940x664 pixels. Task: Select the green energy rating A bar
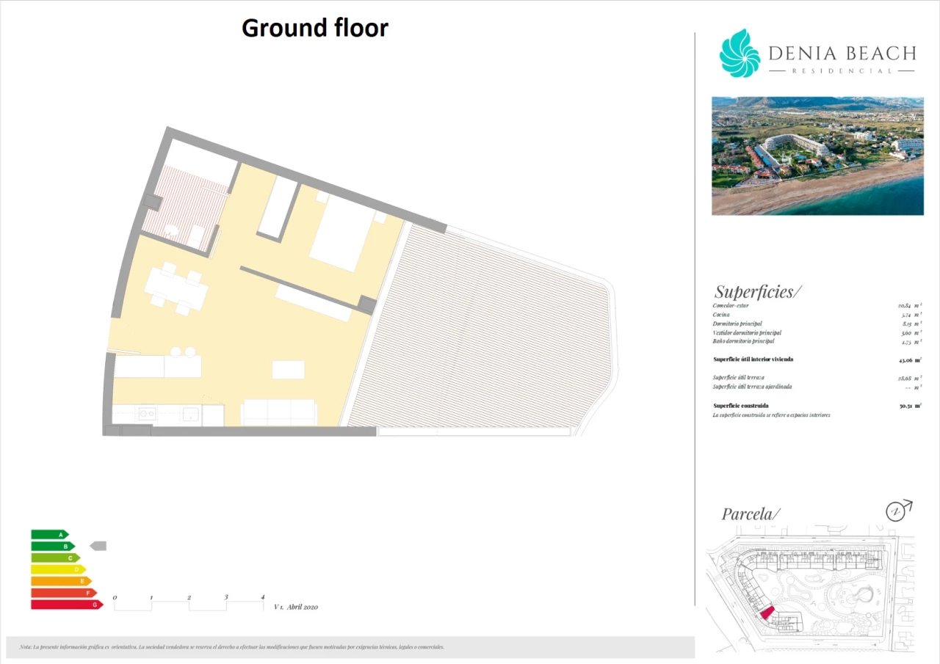tap(50, 535)
